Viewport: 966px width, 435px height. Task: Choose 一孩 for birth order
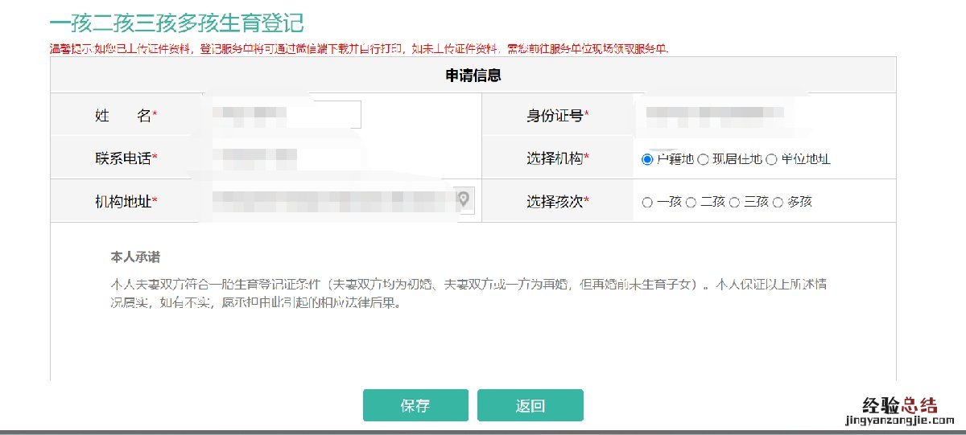pyautogui.click(x=647, y=203)
